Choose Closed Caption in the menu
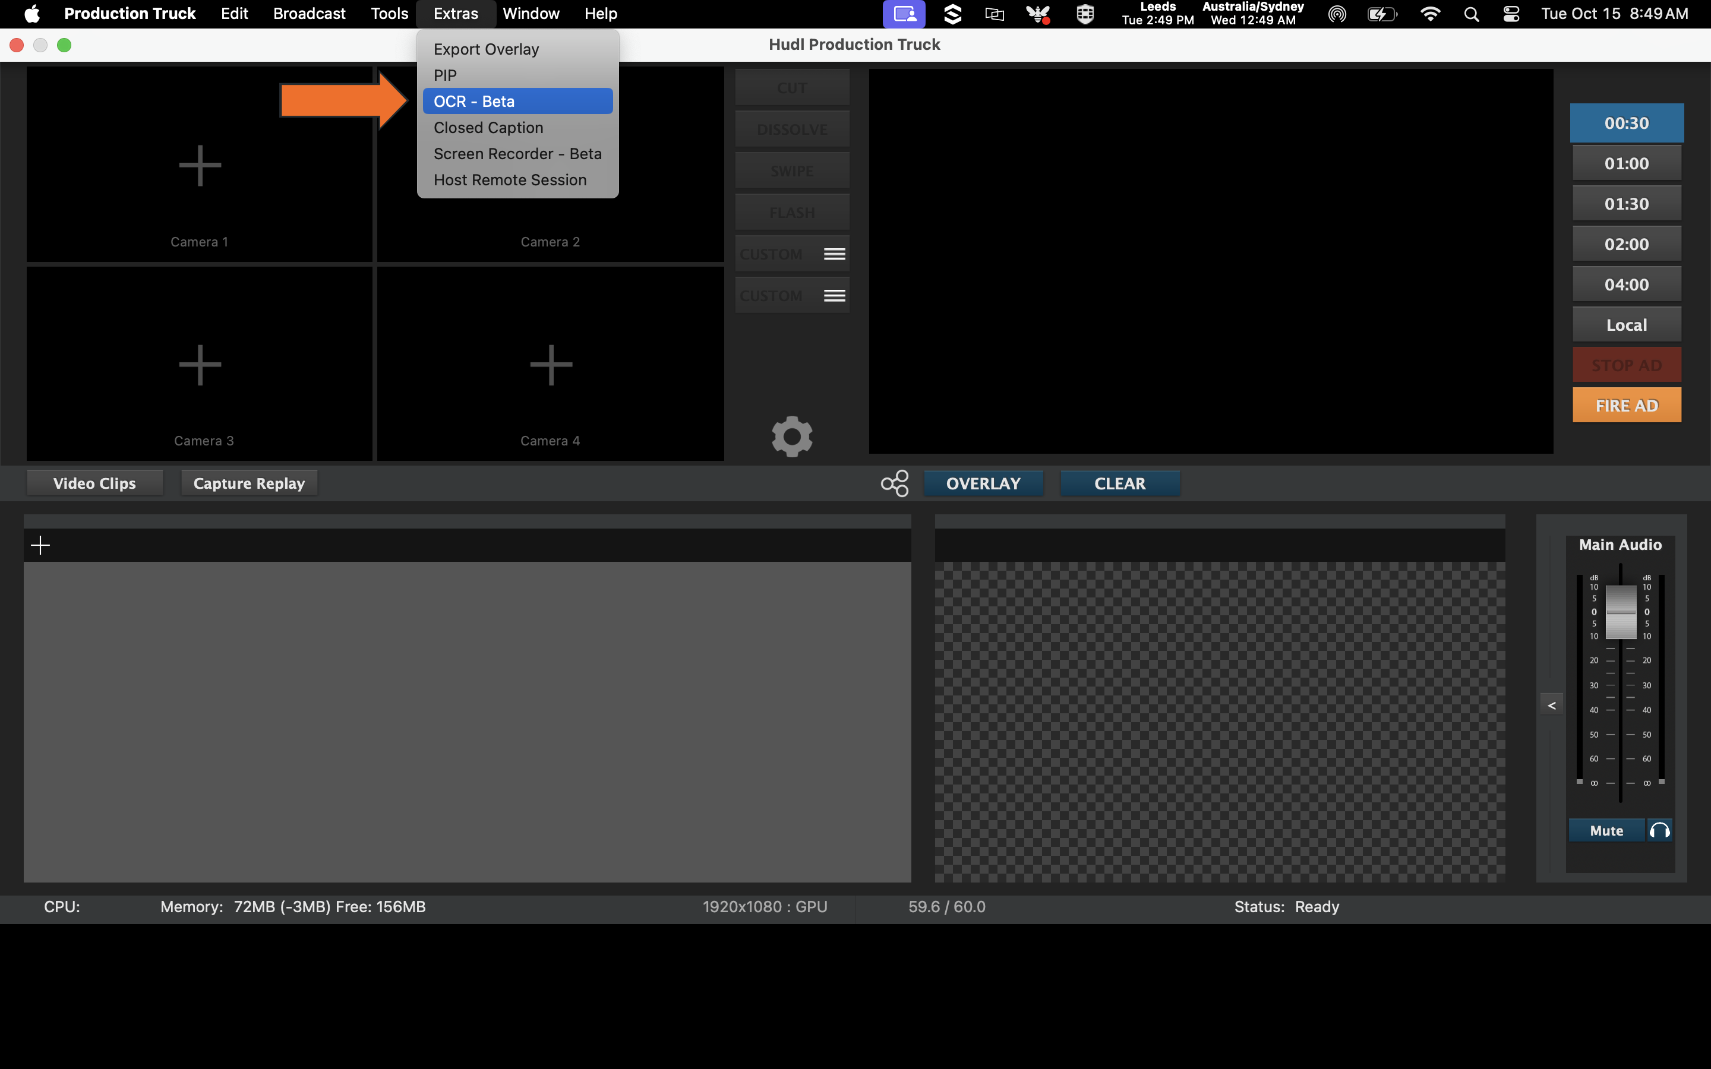The image size is (1711, 1069). 488,127
